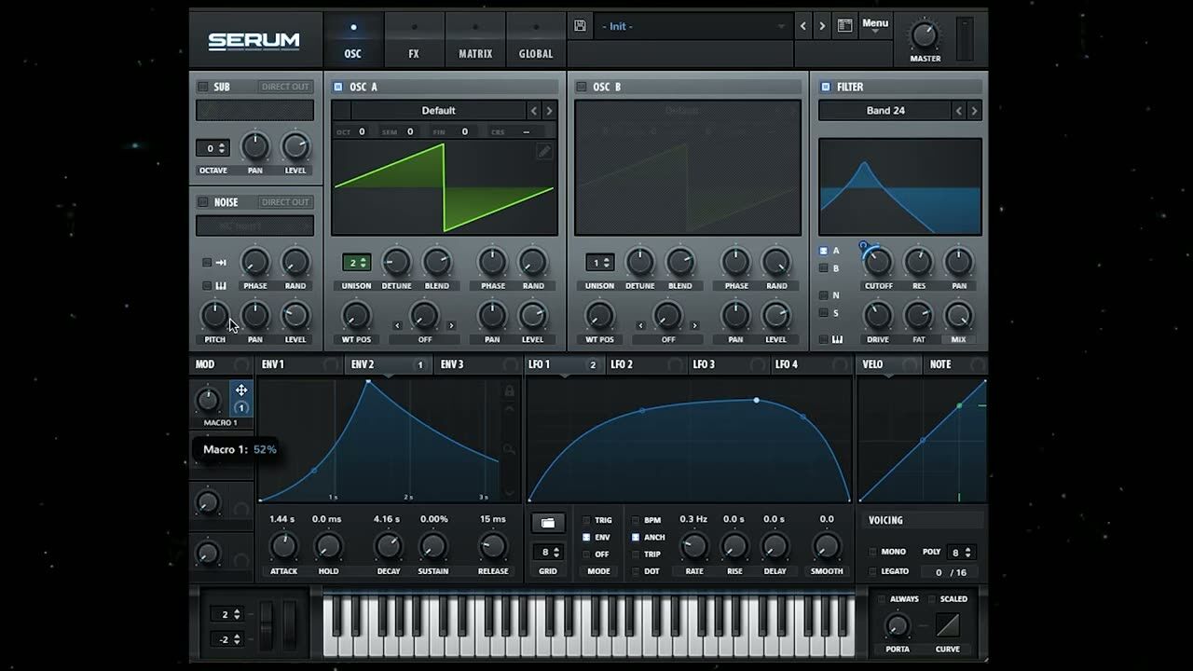
Task: Toggle filter routing for oscillator B
Action: [823, 268]
